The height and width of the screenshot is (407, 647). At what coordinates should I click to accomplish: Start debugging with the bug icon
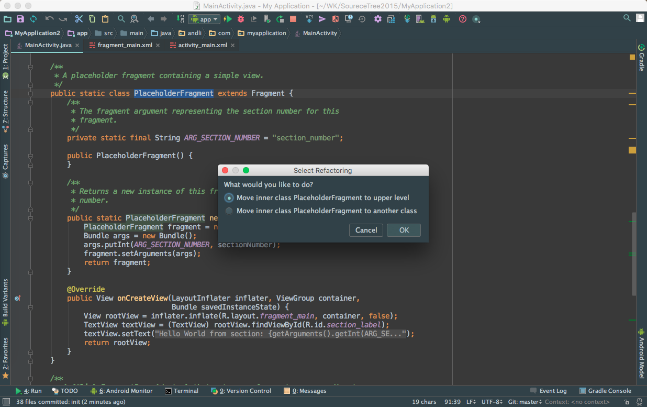coord(241,19)
